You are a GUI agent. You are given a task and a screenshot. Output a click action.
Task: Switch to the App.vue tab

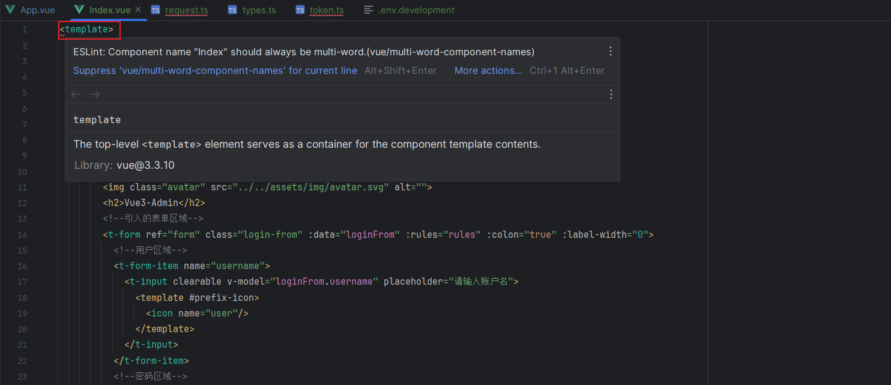pyautogui.click(x=37, y=10)
